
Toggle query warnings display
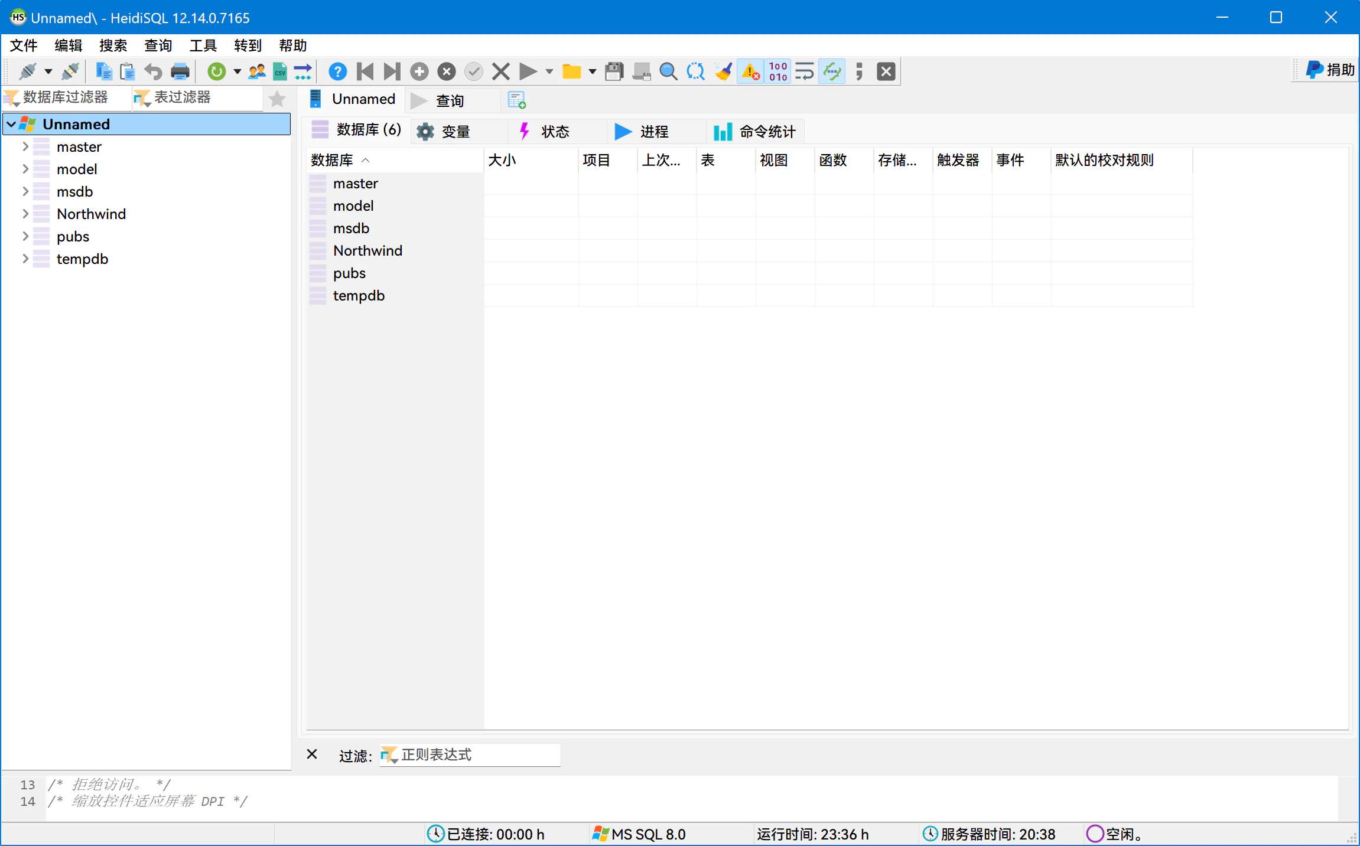[x=750, y=71]
